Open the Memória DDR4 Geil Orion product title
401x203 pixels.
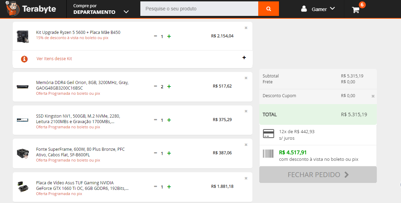click(82, 85)
